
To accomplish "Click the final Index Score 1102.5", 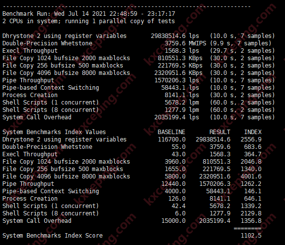I will 251,236.
